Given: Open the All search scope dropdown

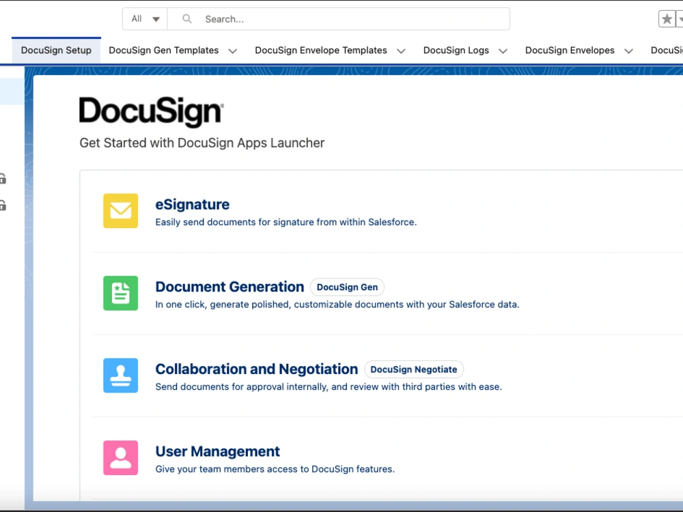Looking at the screenshot, I should [x=144, y=18].
